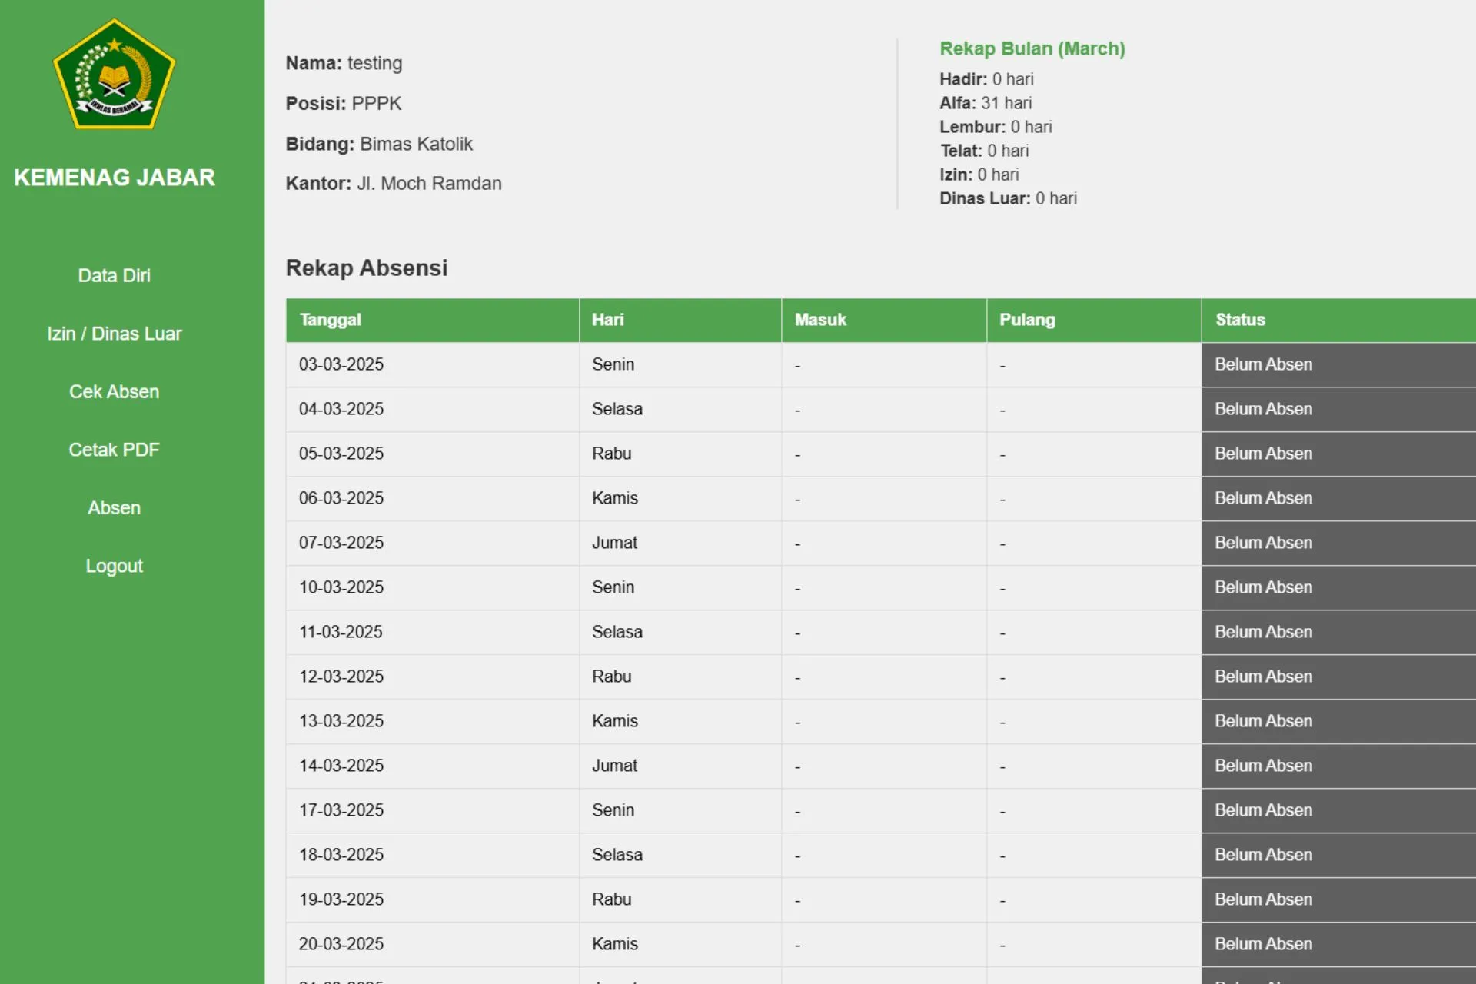Click the Hari column header
This screenshot has width=1476, height=984.
(608, 320)
